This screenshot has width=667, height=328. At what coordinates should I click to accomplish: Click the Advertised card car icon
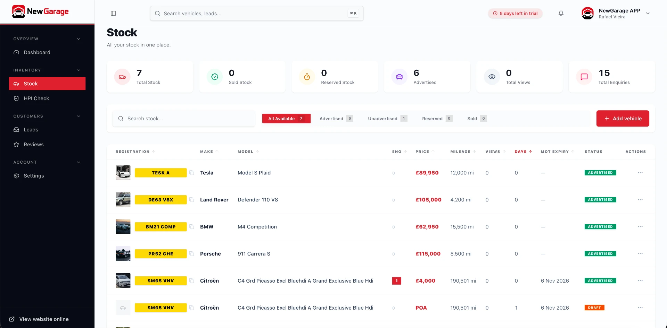[x=400, y=77]
